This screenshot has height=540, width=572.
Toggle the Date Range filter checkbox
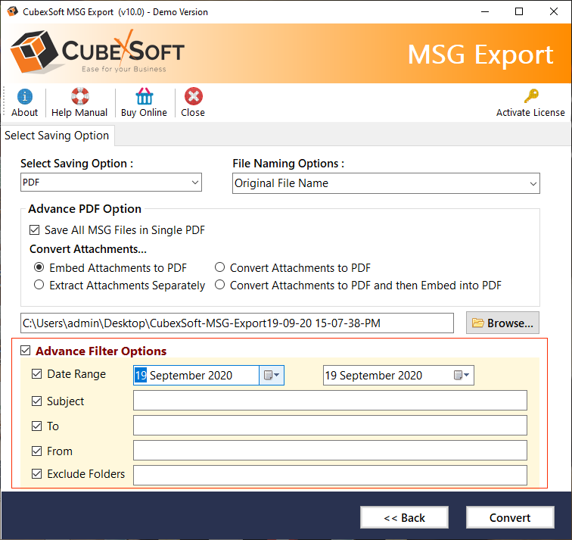pyautogui.click(x=37, y=374)
